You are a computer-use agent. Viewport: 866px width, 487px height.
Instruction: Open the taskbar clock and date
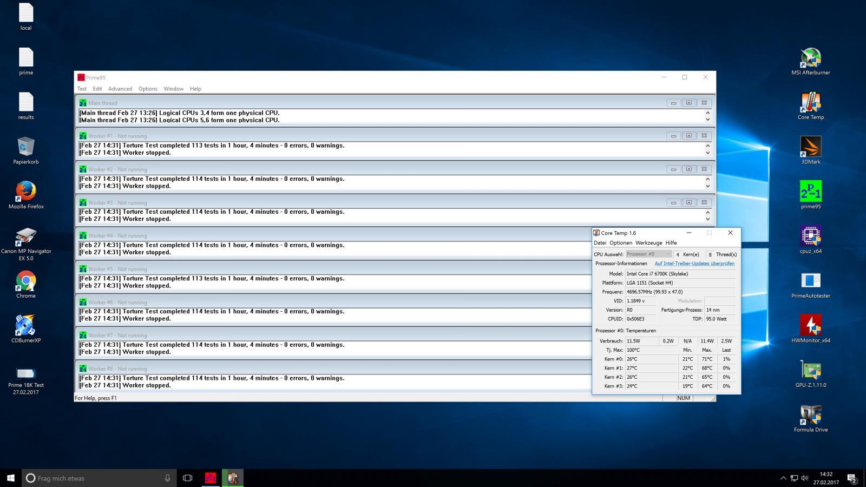pos(826,478)
